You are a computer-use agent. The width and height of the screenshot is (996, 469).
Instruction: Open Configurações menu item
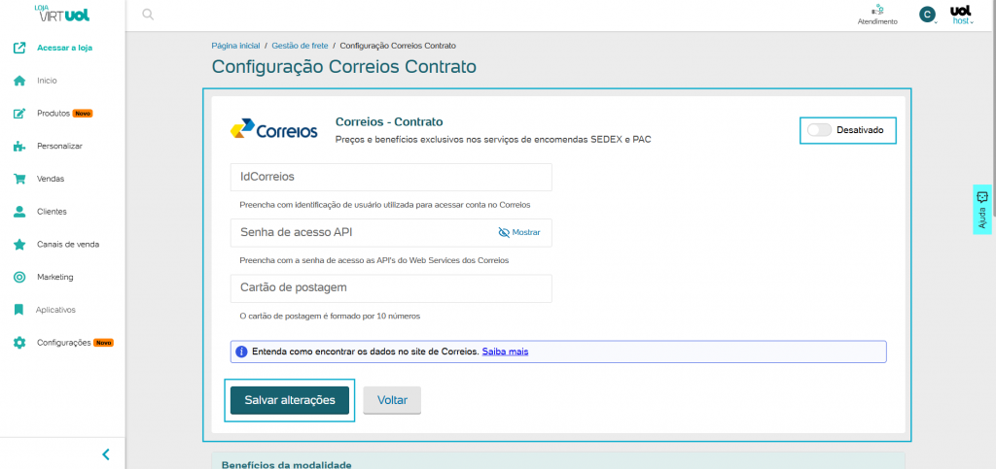tap(64, 343)
